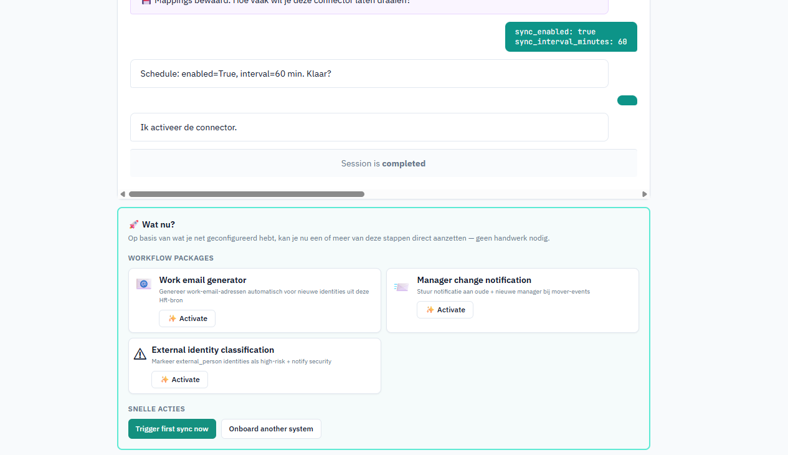Click the Manager change notification envelope icon
The width and height of the screenshot is (788, 455).
coord(401,287)
